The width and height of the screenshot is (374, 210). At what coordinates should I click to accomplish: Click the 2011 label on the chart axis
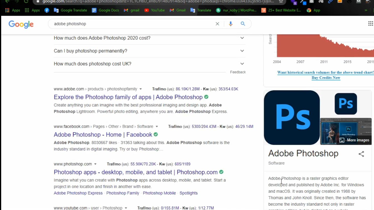pyautogui.click(x=324, y=62)
